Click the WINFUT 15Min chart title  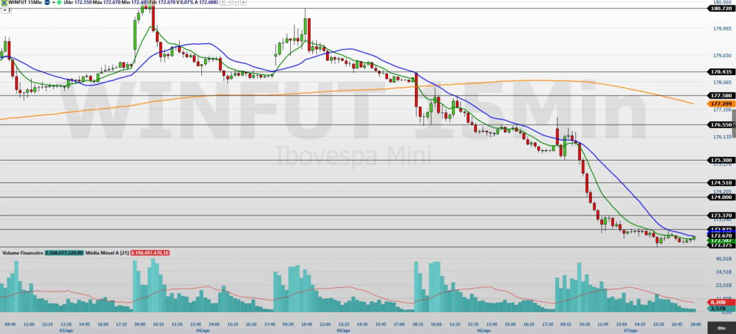pyautogui.click(x=25, y=2)
